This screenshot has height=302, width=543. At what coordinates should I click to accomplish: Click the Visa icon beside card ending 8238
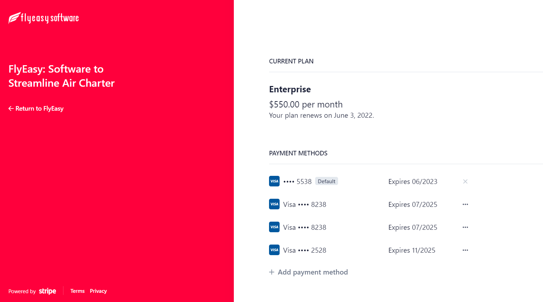pos(274,204)
